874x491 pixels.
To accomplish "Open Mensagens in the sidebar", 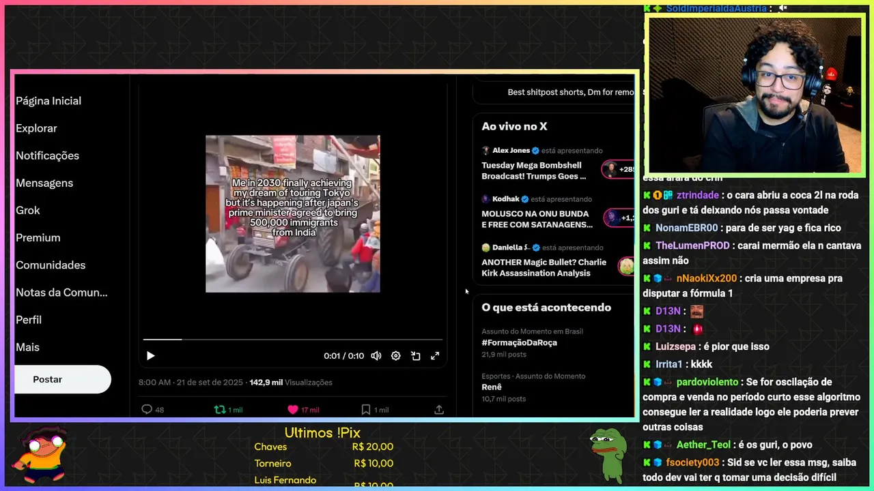I will coord(44,183).
